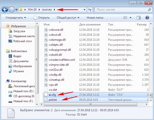Click the wdscore.dll file icon

(x=46, y=30)
